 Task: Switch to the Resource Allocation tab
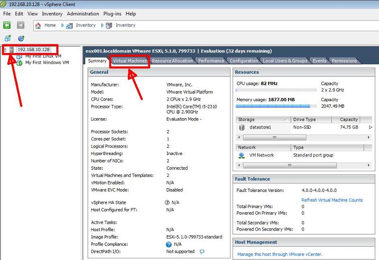coord(172,61)
